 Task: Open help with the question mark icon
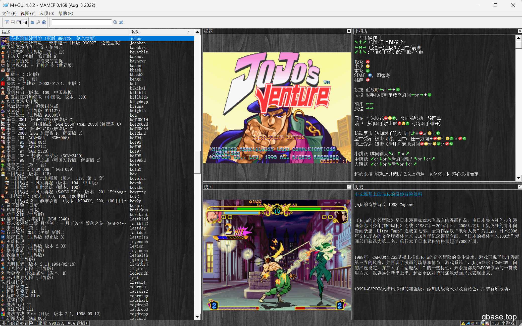coord(44,22)
